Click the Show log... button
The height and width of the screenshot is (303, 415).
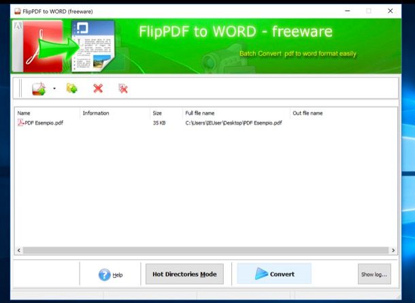[374, 274]
